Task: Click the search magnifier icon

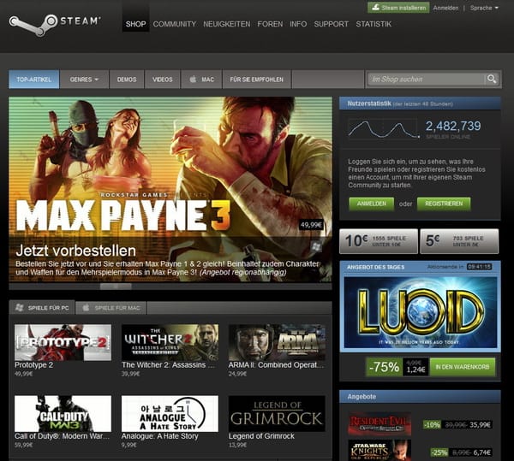Action: click(x=492, y=79)
